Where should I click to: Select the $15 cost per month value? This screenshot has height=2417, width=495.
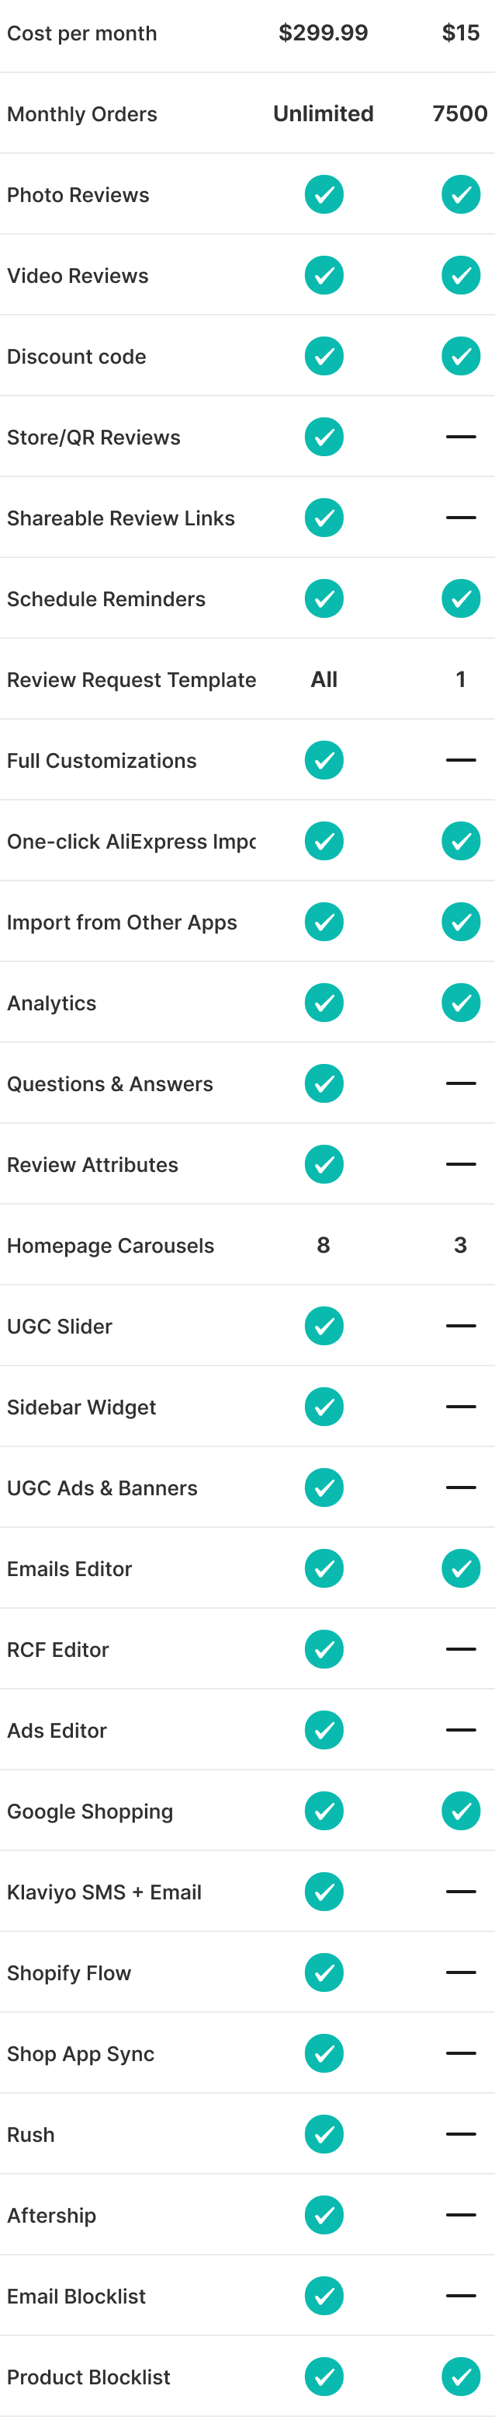pos(460,33)
